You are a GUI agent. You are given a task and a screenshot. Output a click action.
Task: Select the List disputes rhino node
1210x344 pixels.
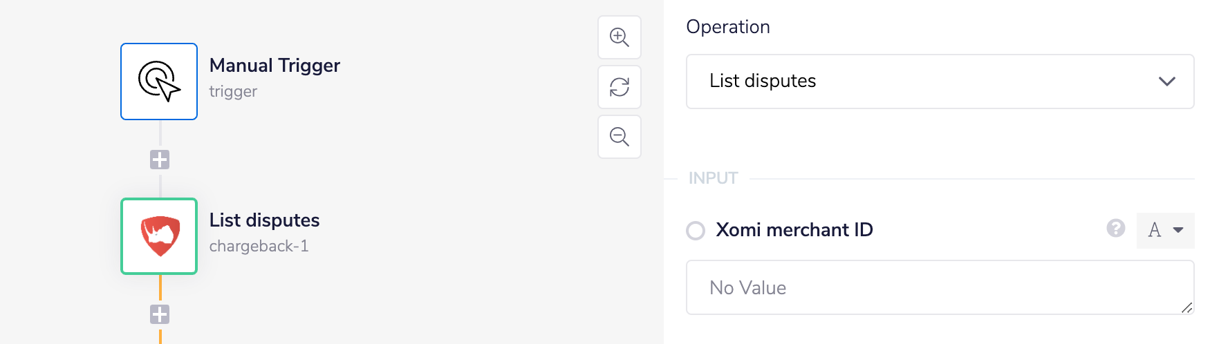click(159, 236)
